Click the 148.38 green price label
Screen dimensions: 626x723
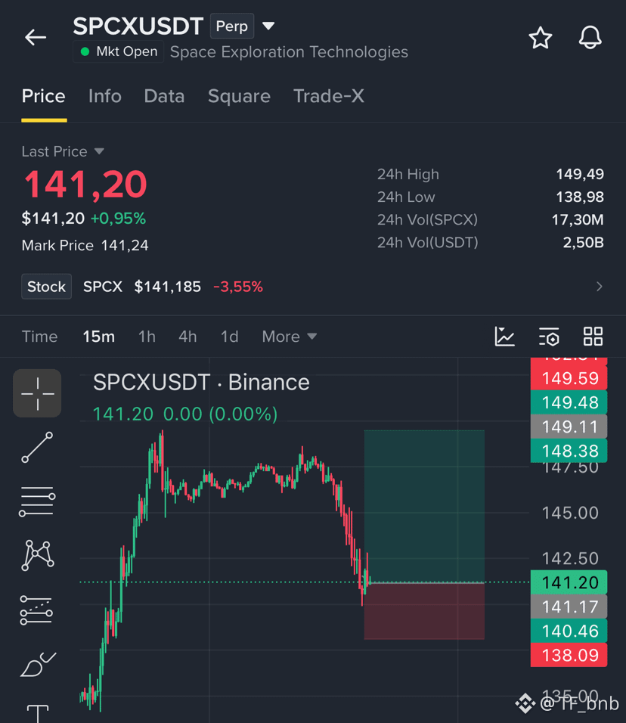(x=569, y=451)
